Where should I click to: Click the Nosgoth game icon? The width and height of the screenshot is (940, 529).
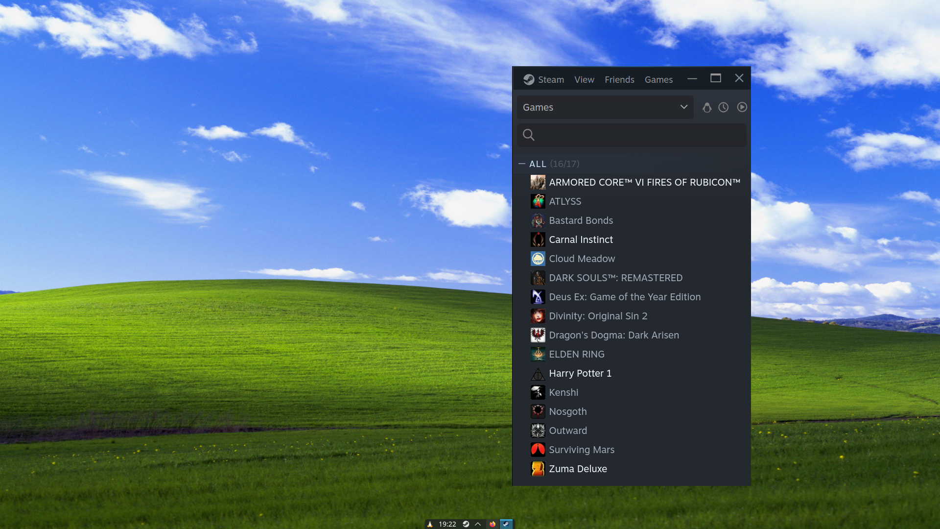pos(538,411)
